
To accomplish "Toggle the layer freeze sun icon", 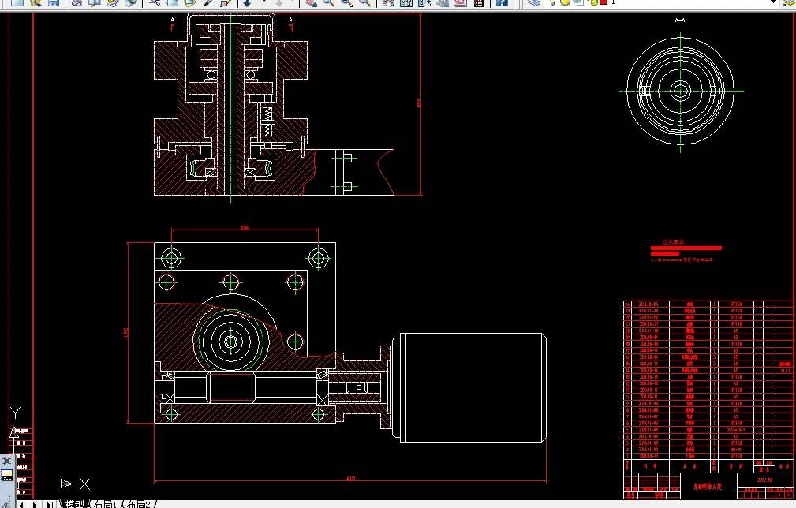I will pyautogui.click(x=565, y=2).
